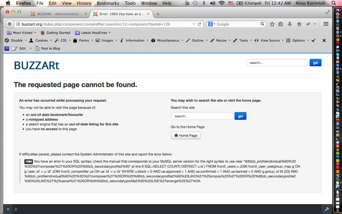Open the bookmarks list icon
The image size is (342, 214).
coord(281,24)
